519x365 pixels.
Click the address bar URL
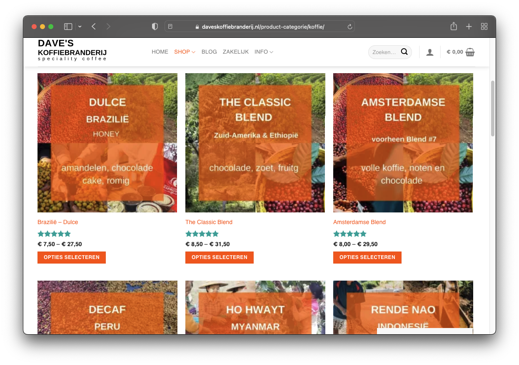263,27
